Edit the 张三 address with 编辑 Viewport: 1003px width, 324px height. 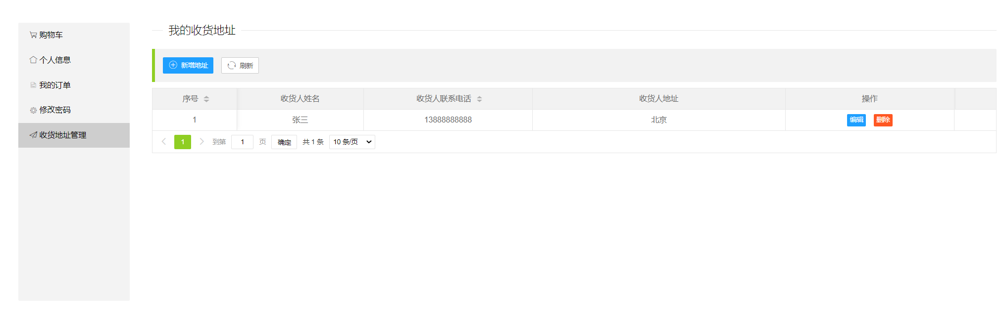(x=856, y=120)
